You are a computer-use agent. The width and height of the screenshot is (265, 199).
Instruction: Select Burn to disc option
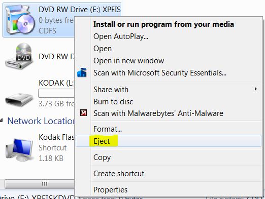(x=113, y=102)
